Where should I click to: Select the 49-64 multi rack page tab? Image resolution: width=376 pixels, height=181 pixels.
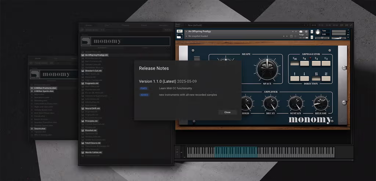pos(336,25)
